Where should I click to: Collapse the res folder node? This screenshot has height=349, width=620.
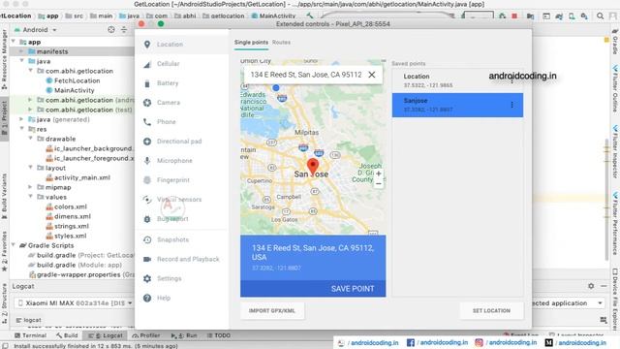21,129
